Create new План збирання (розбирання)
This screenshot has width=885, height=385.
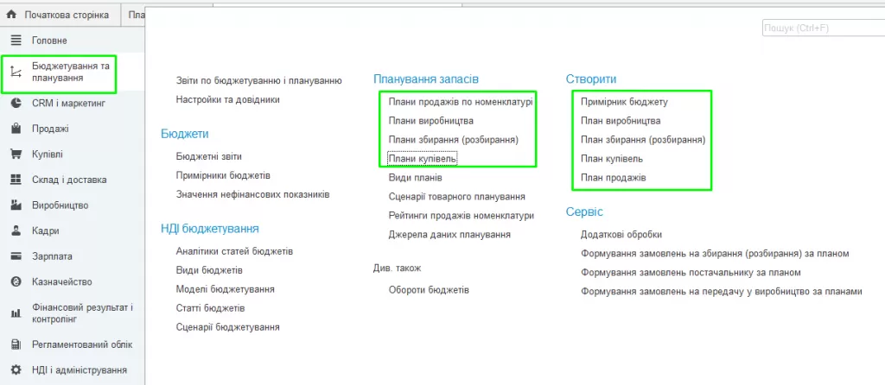(x=643, y=140)
